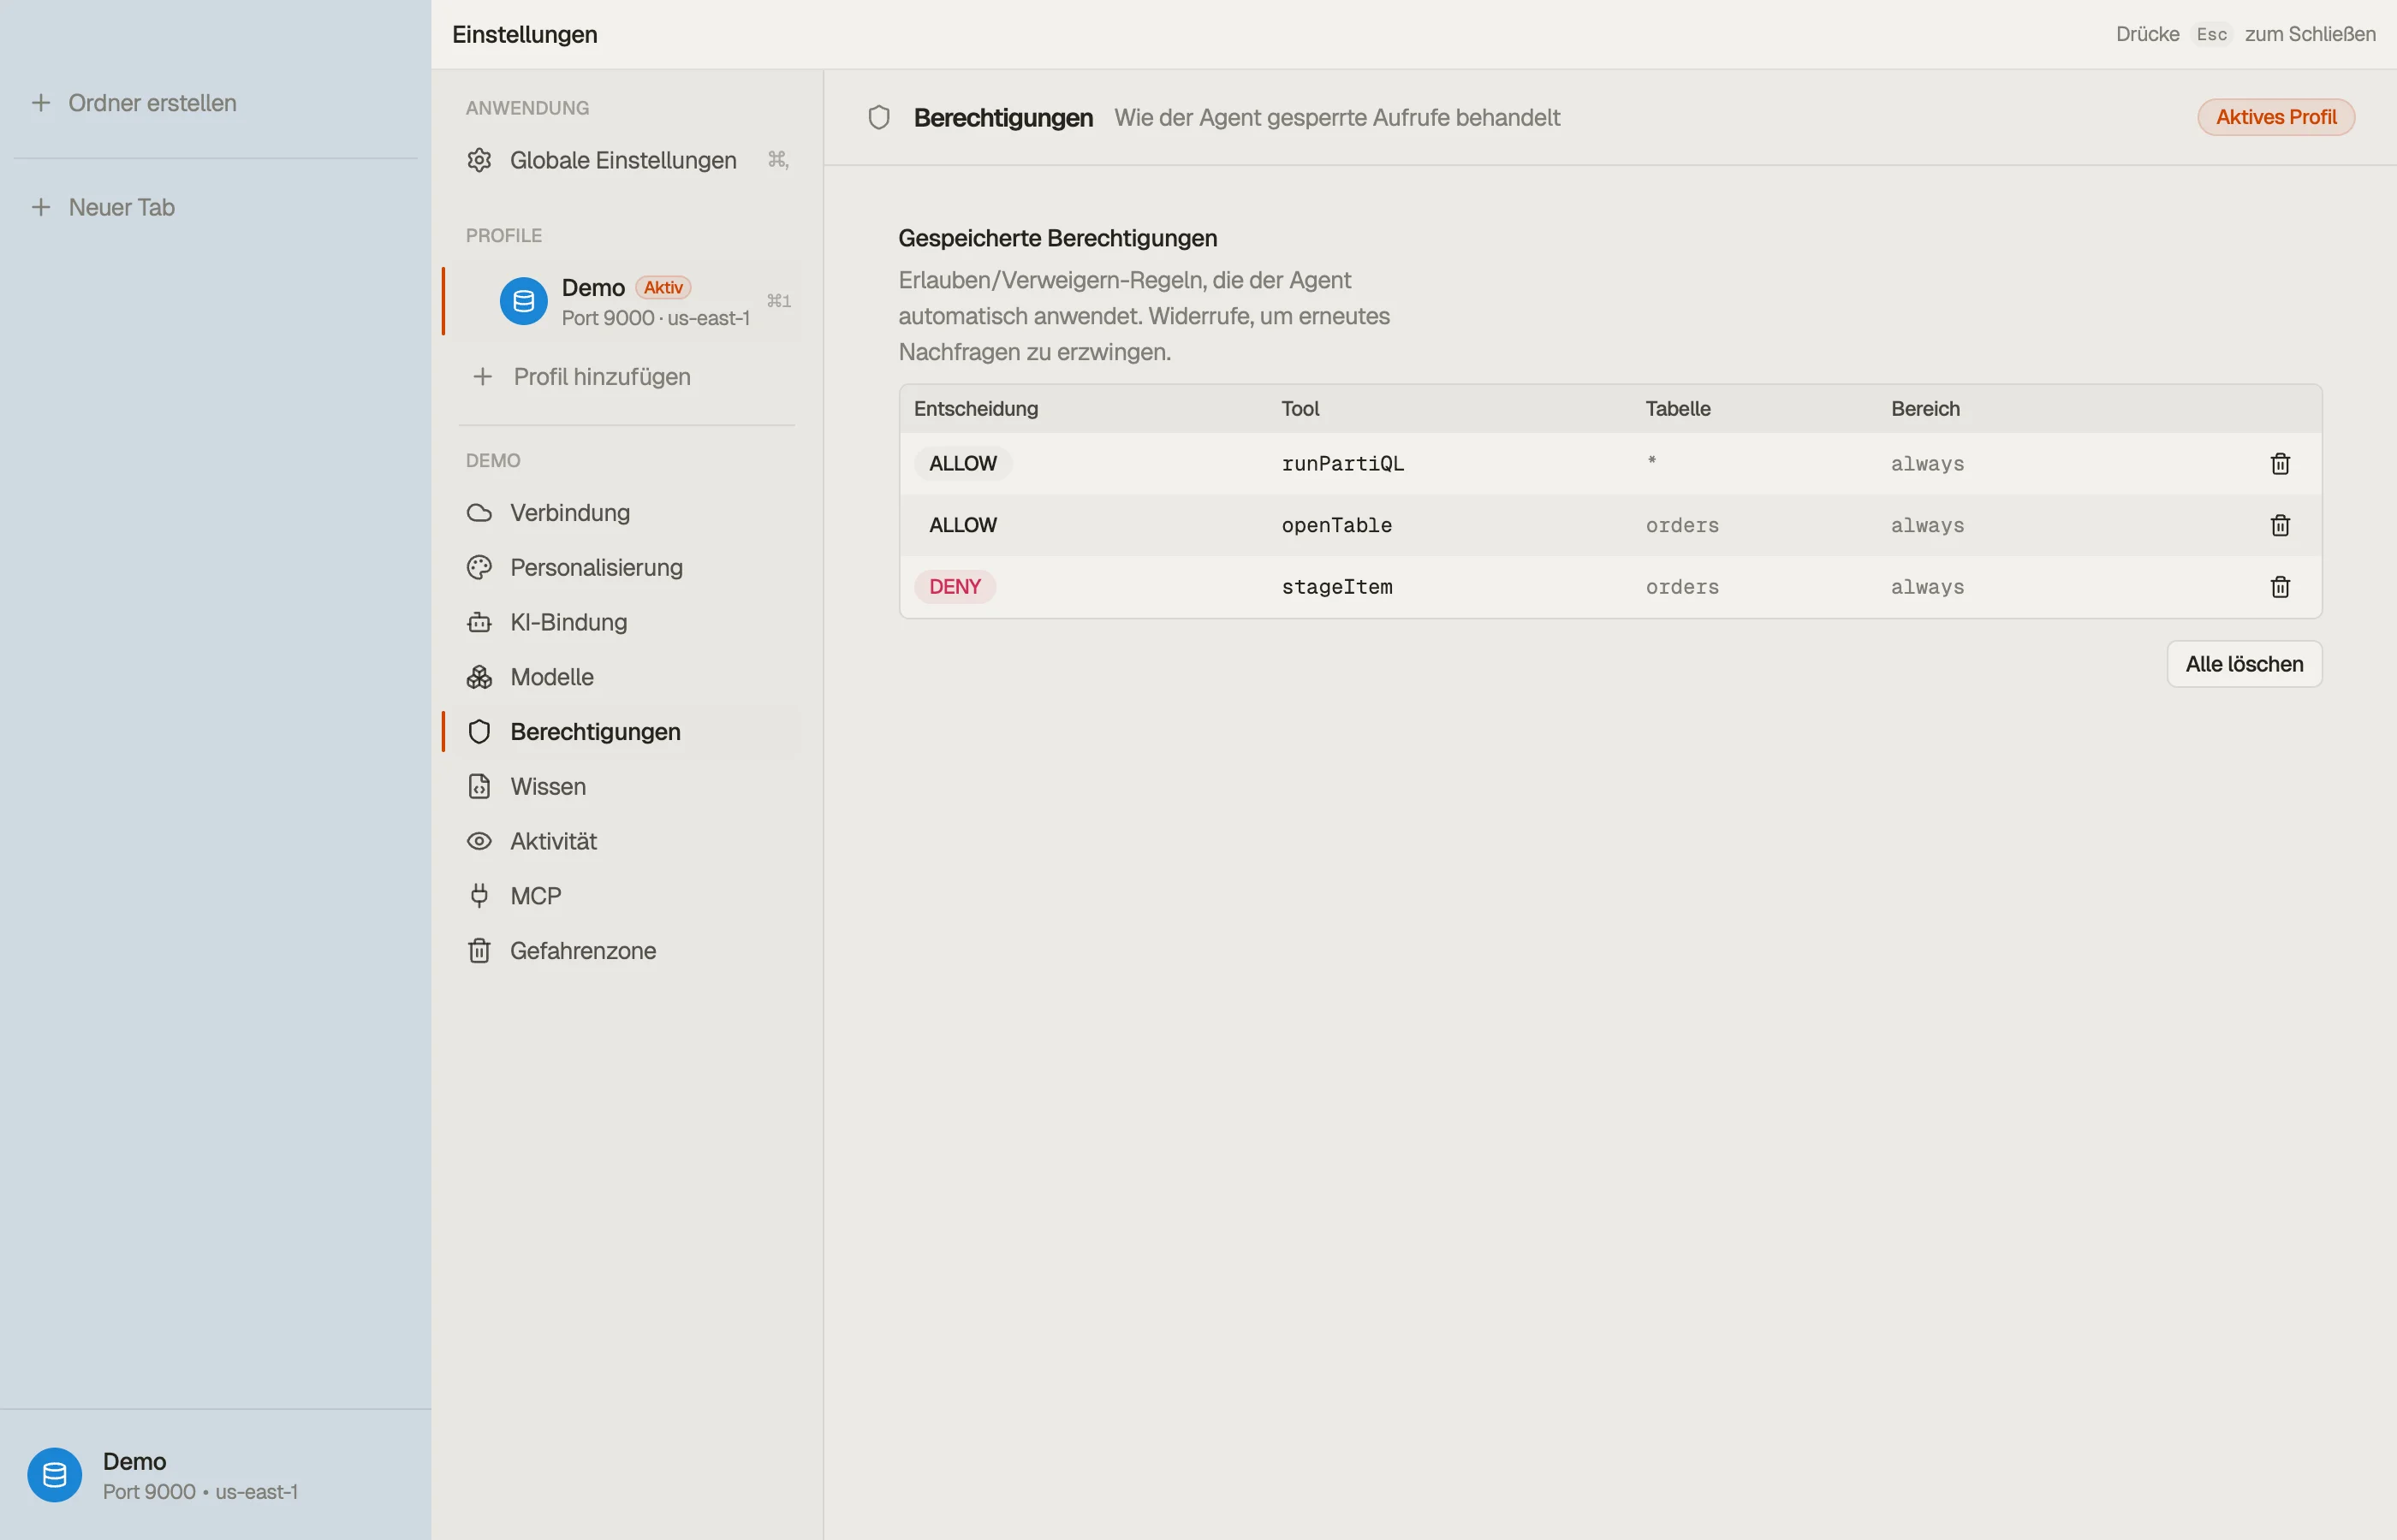Click the Entscheidung column header
This screenshot has width=2397, height=1540.
point(975,409)
